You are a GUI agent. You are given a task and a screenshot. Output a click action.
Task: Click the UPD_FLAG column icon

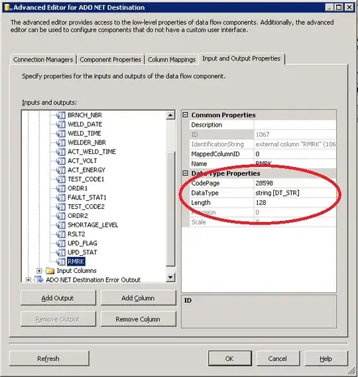point(60,243)
